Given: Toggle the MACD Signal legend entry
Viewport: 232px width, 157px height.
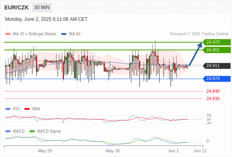Looking at the screenshot, I should [x=45, y=131].
